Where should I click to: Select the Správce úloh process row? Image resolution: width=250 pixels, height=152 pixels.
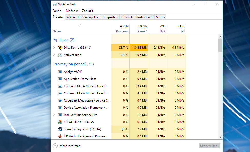coord(118,55)
